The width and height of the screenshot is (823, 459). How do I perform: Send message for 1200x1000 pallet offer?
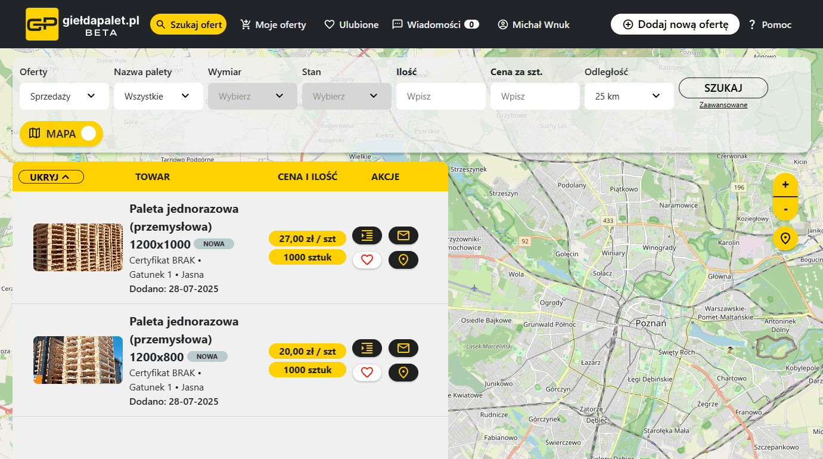403,235
